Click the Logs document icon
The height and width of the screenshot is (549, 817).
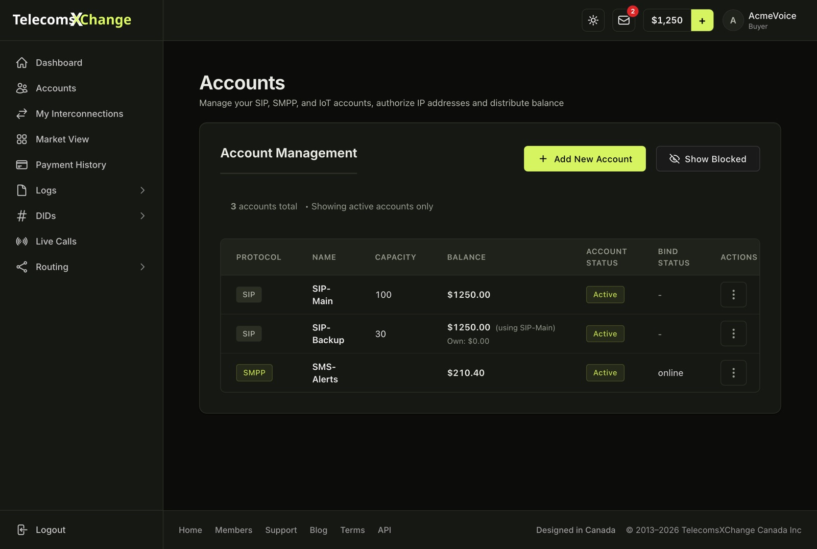click(x=21, y=190)
